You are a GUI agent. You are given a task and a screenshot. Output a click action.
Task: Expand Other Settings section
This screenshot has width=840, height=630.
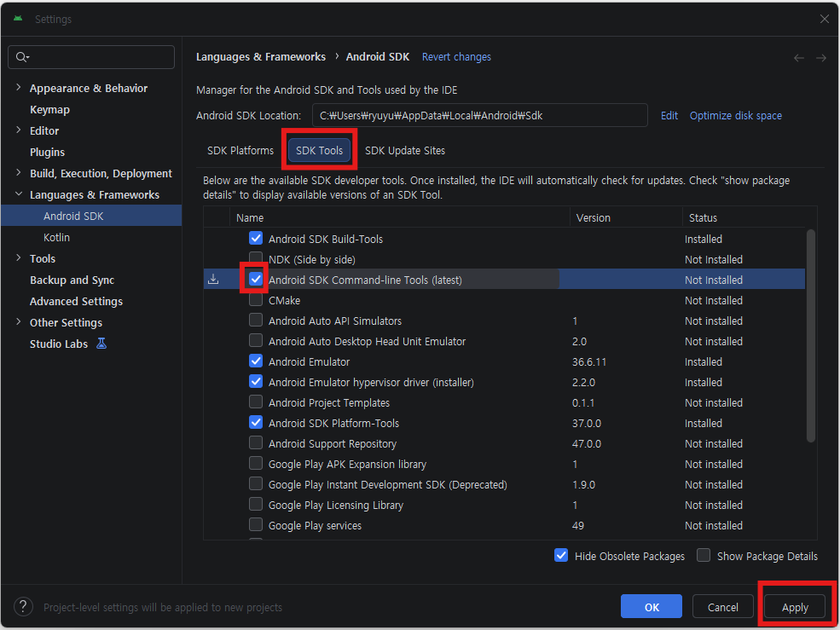pyautogui.click(x=19, y=322)
